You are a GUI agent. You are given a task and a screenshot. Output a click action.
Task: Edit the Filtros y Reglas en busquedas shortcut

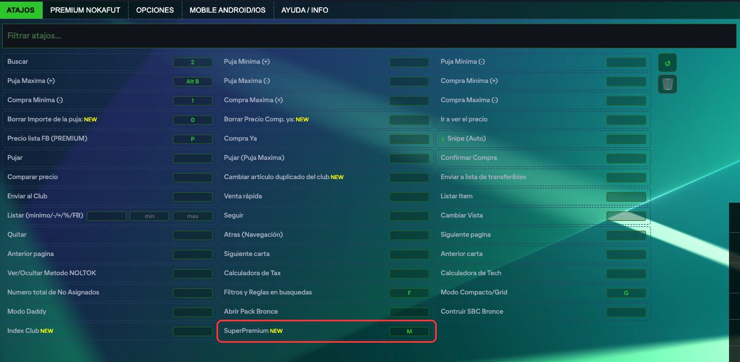(x=409, y=293)
